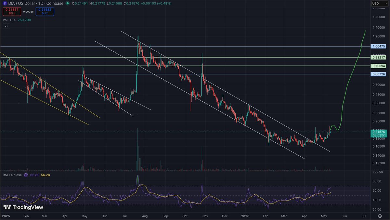Click the 100.00 RSI scale label
Viewport: 390px width, 220px height.
(378, 172)
